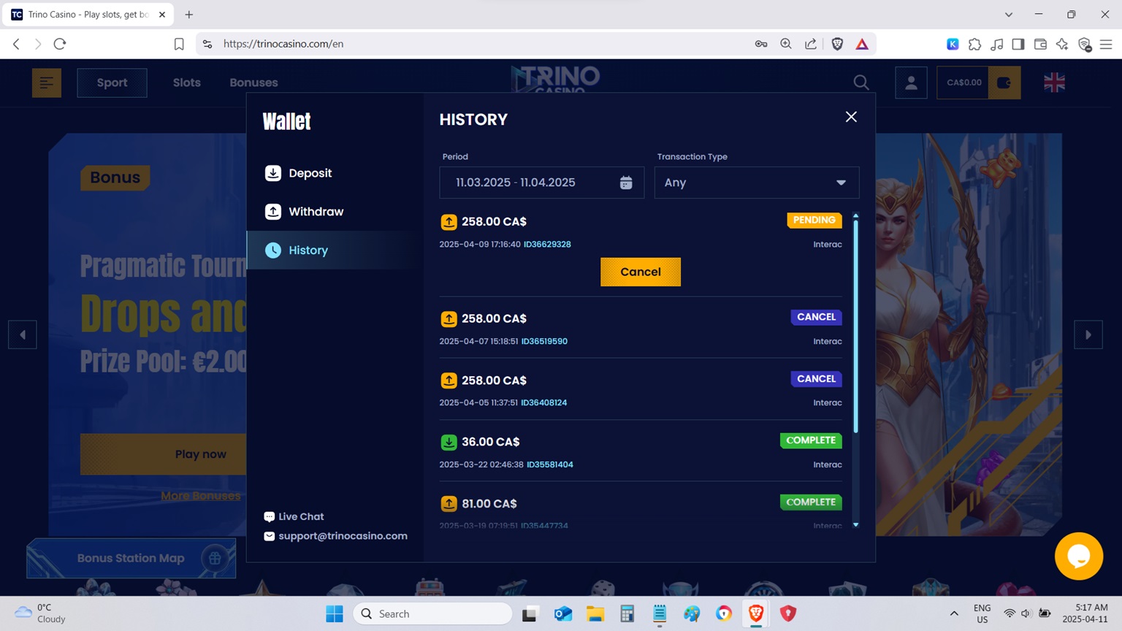Open the hamburger menu on casino site
This screenshot has height=631, width=1122.
pos(47,83)
